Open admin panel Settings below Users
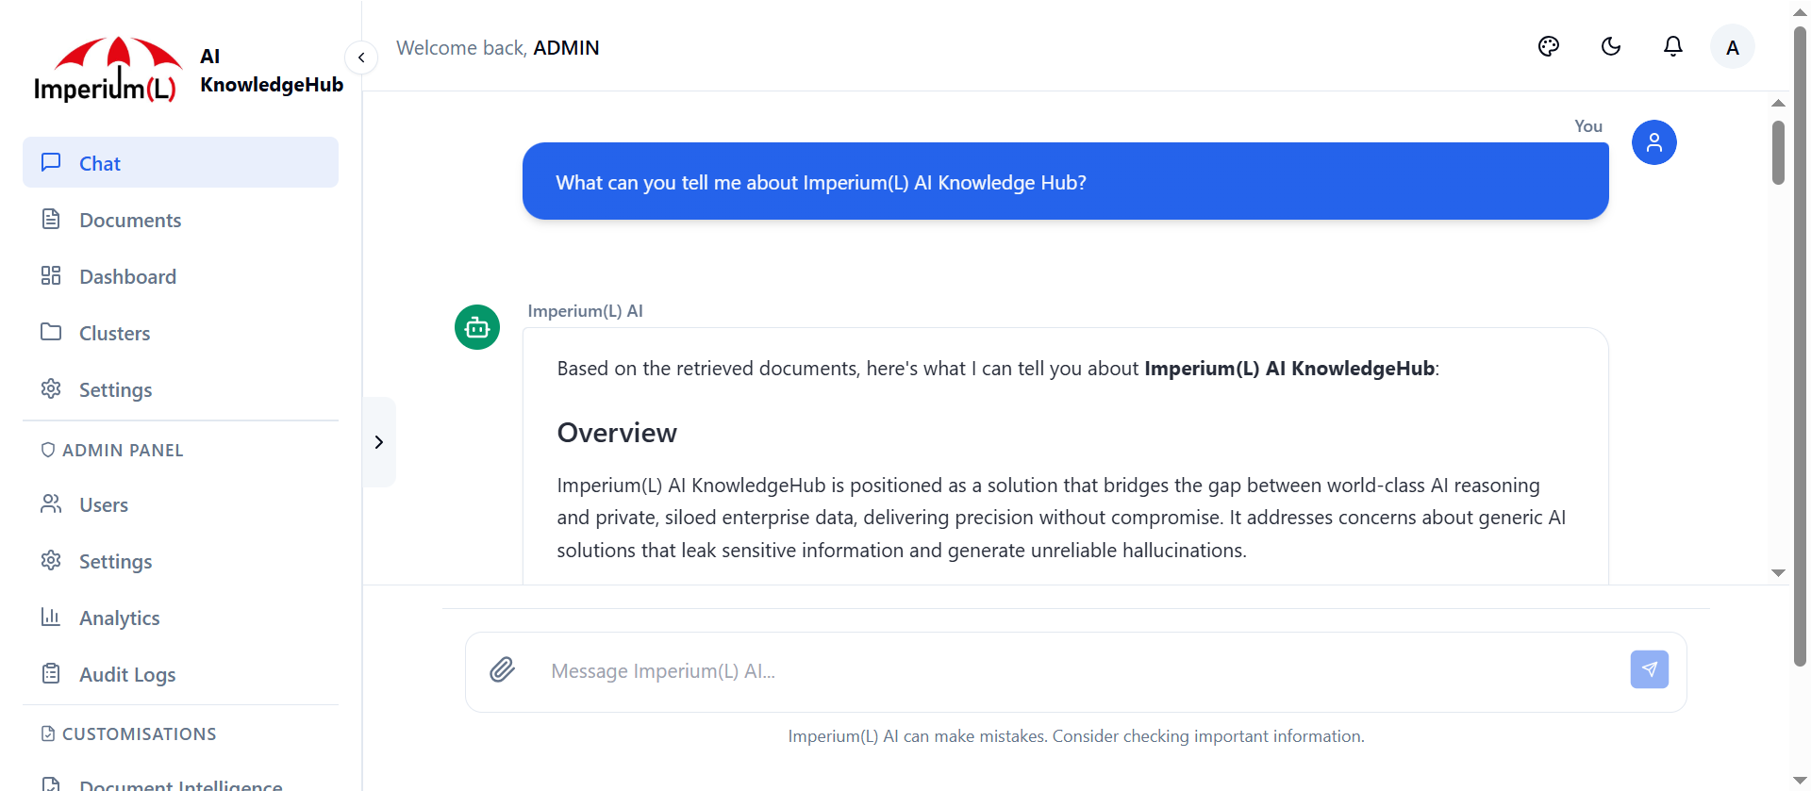The image size is (1811, 791). [180, 561]
